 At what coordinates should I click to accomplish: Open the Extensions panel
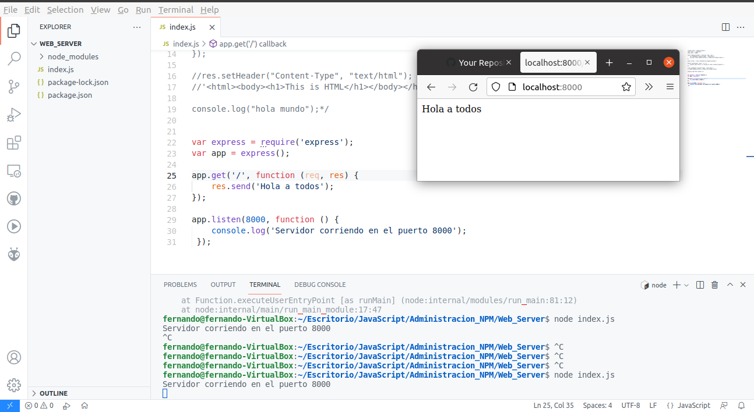click(x=13, y=143)
